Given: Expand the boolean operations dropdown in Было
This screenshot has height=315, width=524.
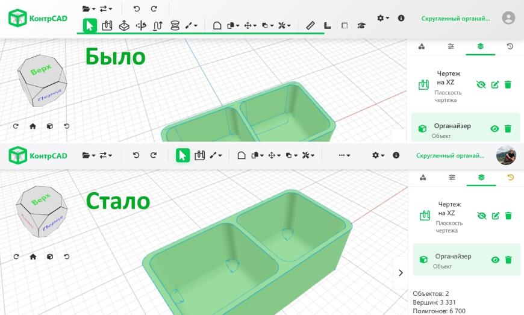Looking at the screenshot, I should (267, 25).
